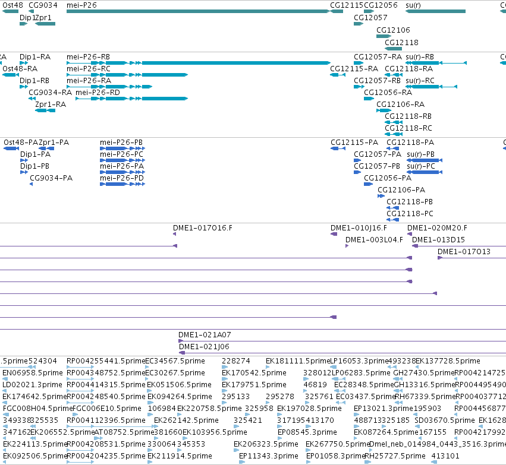Viewport: 506px width, 465px height.
Task: Select the CG12118-RC transcript label
Action: click(408, 128)
